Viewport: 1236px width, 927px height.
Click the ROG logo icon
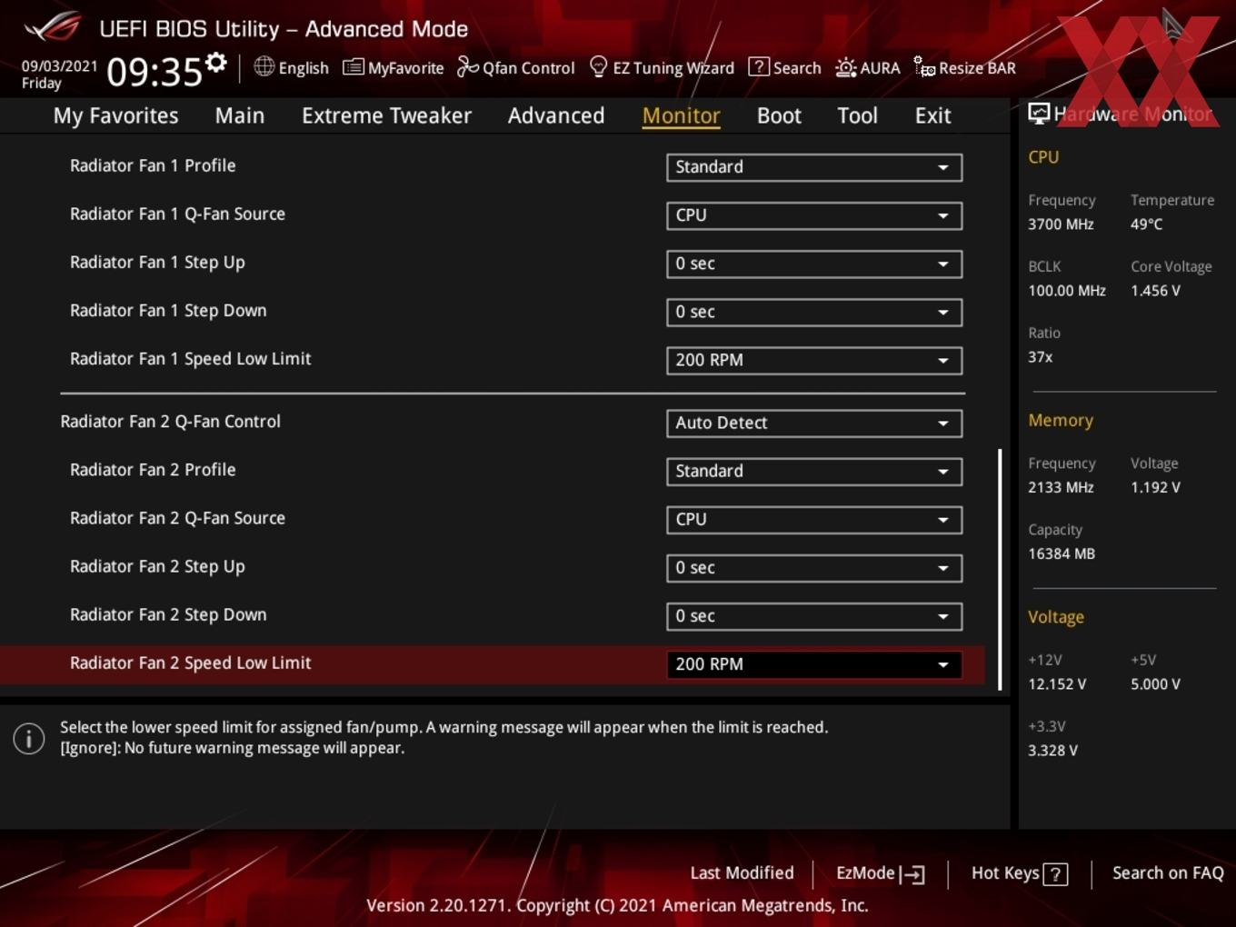pos(53,27)
